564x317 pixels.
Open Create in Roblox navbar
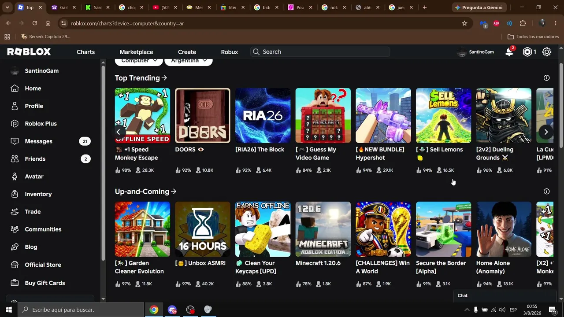[x=187, y=52]
